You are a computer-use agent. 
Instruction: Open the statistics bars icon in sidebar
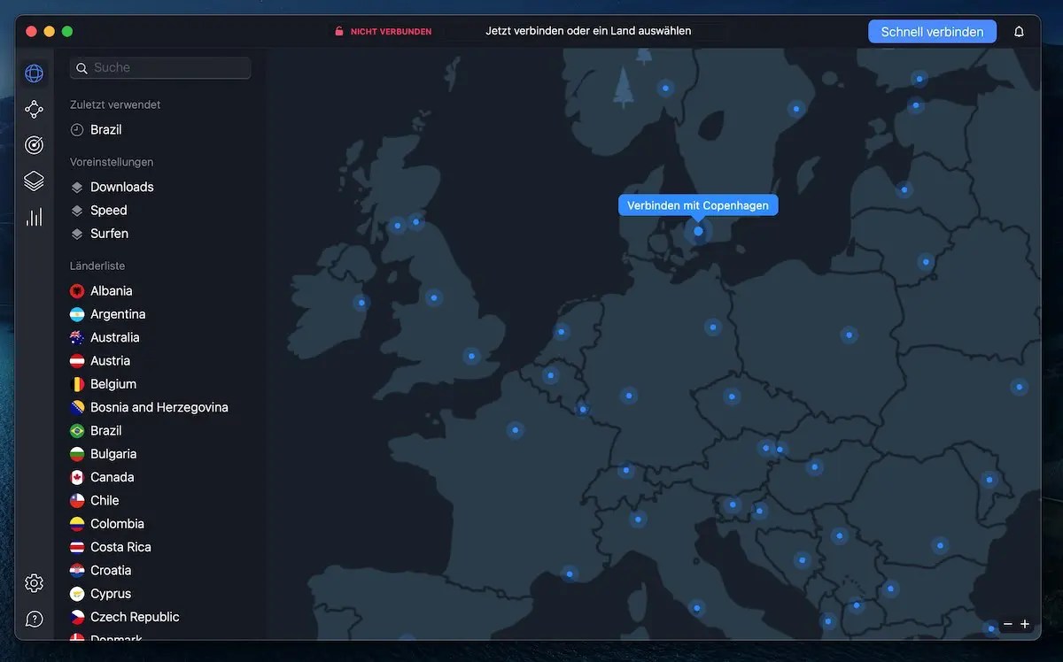point(34,217)
